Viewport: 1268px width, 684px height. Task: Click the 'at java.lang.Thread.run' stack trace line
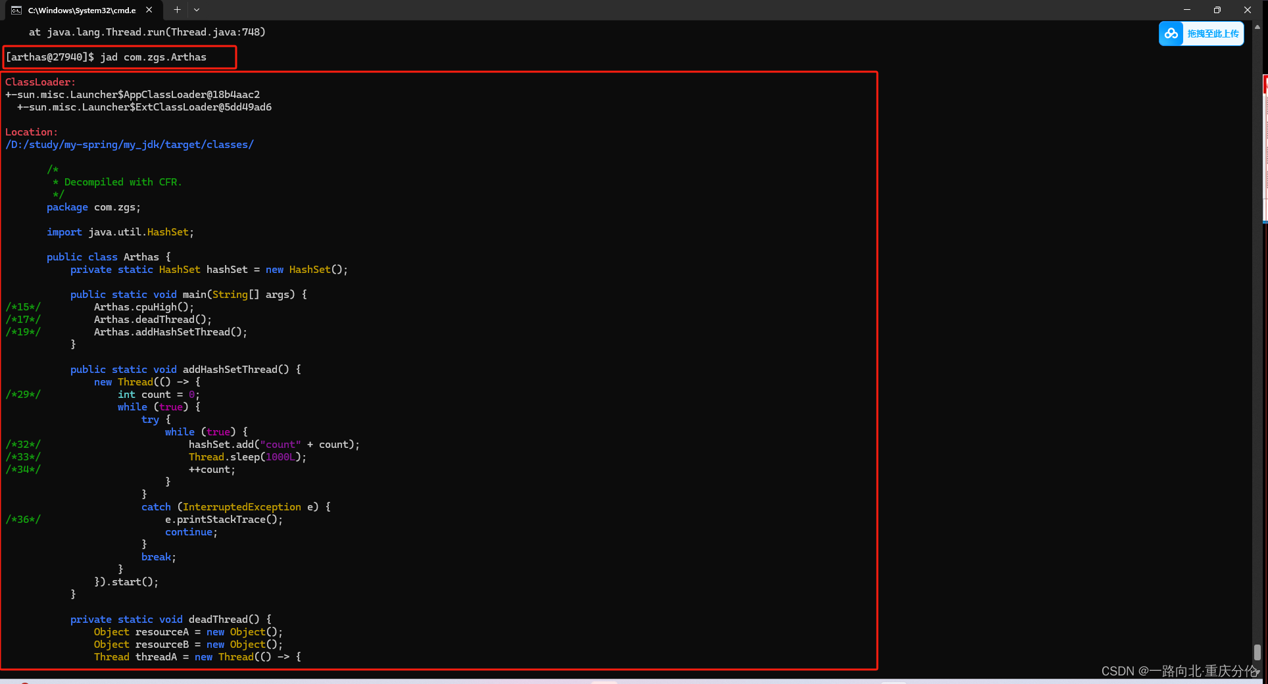tap(147, 32)
